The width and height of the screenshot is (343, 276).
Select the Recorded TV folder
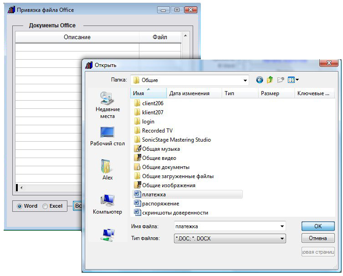(x=154, y=131)
